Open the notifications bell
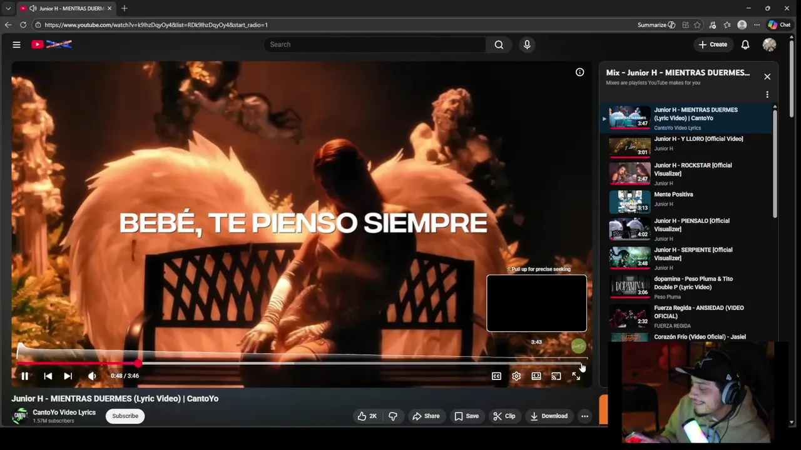The height and width of the screenshot is (450, 801). pos(745,44)
